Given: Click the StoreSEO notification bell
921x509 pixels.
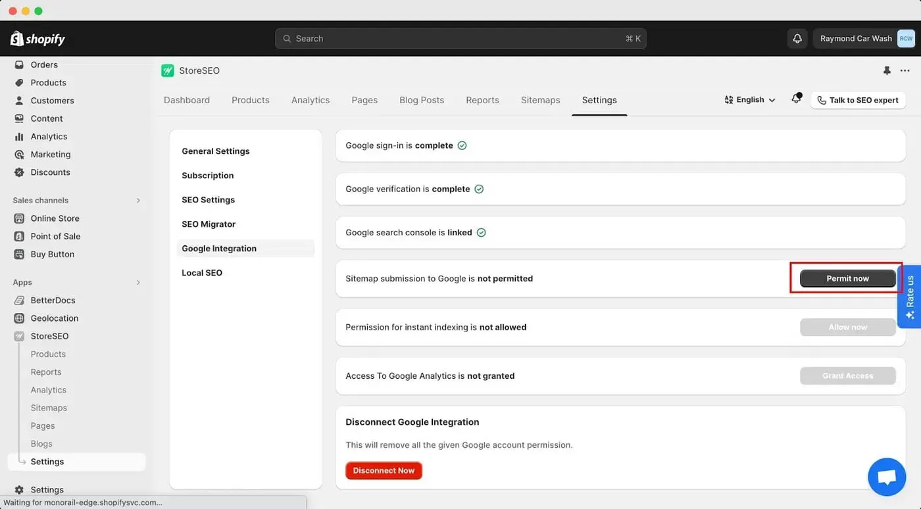Looking at the screenshot, I should click(797, 99).
